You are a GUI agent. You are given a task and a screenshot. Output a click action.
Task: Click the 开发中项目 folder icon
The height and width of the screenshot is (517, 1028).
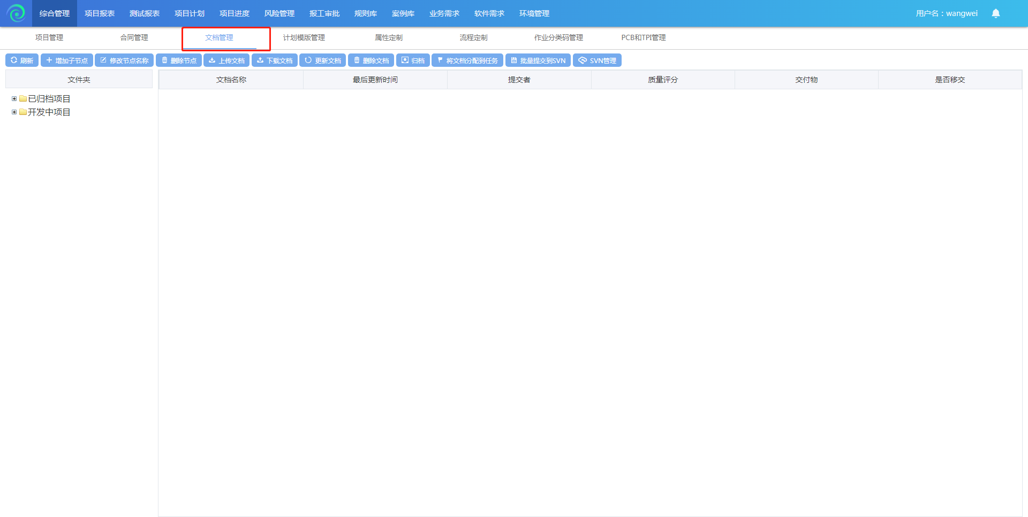pos(23,112)
